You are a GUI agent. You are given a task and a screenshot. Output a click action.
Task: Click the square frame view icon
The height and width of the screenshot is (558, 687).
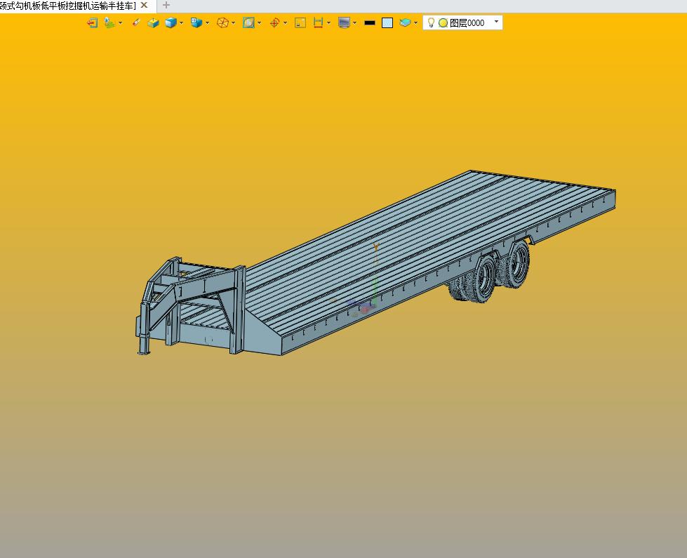click(300, 22)
